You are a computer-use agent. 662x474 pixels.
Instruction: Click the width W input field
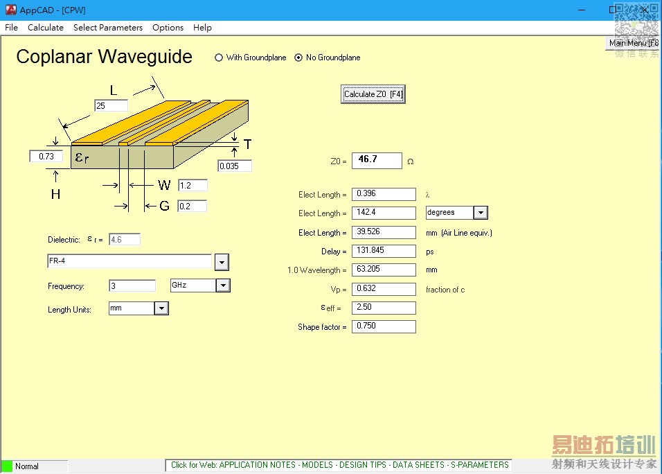(x=193, y=186)
